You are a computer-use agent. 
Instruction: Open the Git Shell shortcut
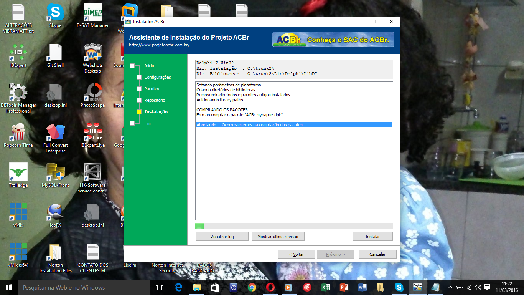coord(56,56)
